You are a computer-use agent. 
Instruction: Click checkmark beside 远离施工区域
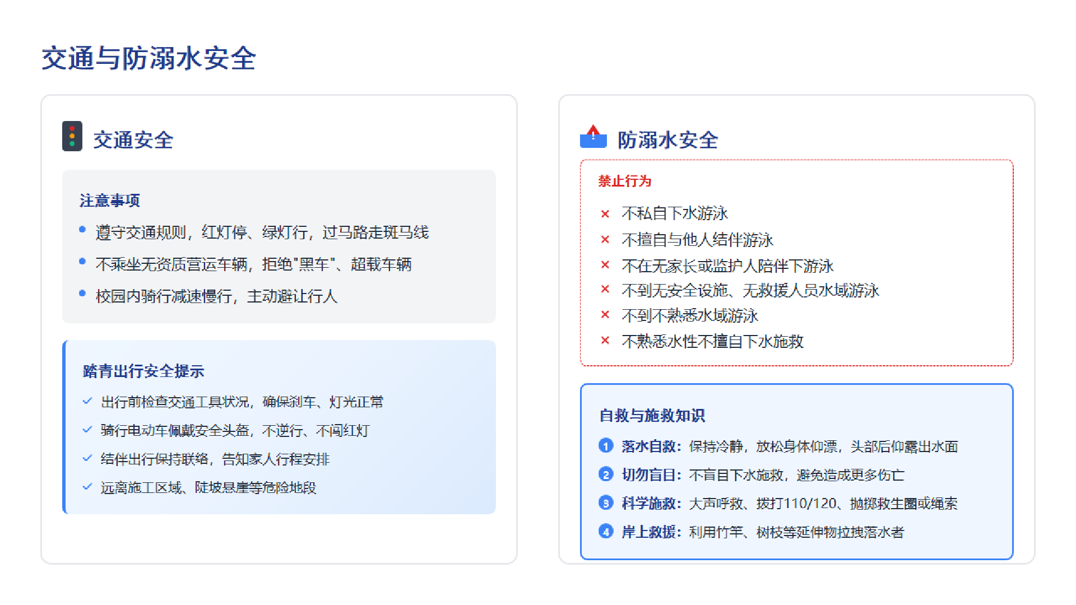(x=87, y=487)
